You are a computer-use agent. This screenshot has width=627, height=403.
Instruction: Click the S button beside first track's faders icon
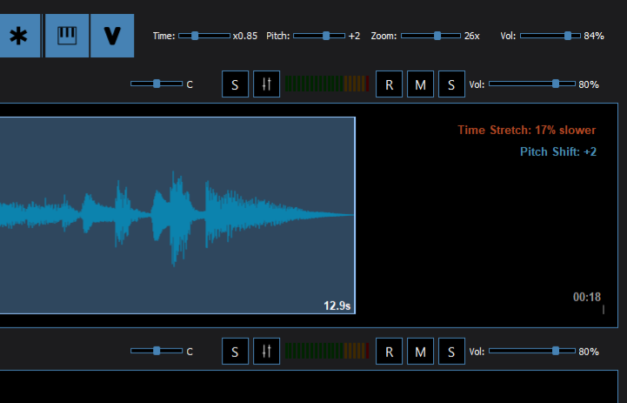click(235, 84)
